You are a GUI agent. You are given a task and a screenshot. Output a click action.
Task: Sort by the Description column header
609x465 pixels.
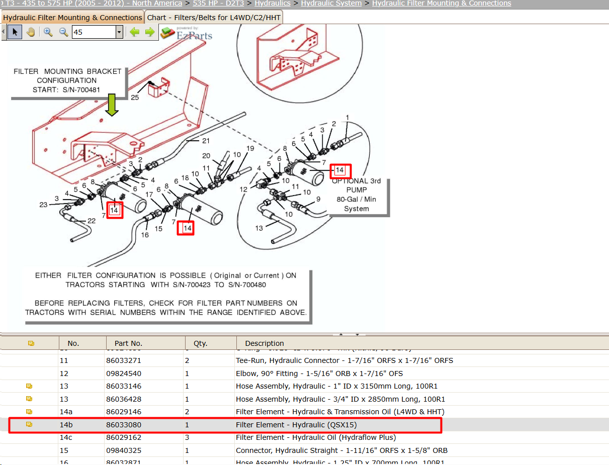click(265, 343)
